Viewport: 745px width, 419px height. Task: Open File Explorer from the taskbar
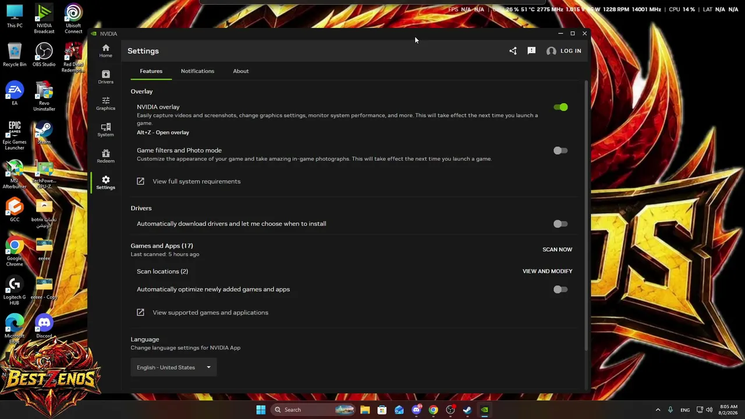tap(365, 410)
